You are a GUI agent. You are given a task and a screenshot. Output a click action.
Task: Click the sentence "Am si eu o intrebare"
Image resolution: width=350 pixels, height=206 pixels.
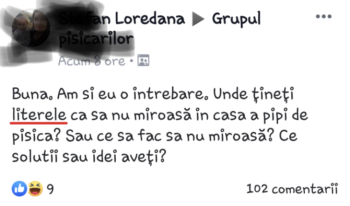129,93
